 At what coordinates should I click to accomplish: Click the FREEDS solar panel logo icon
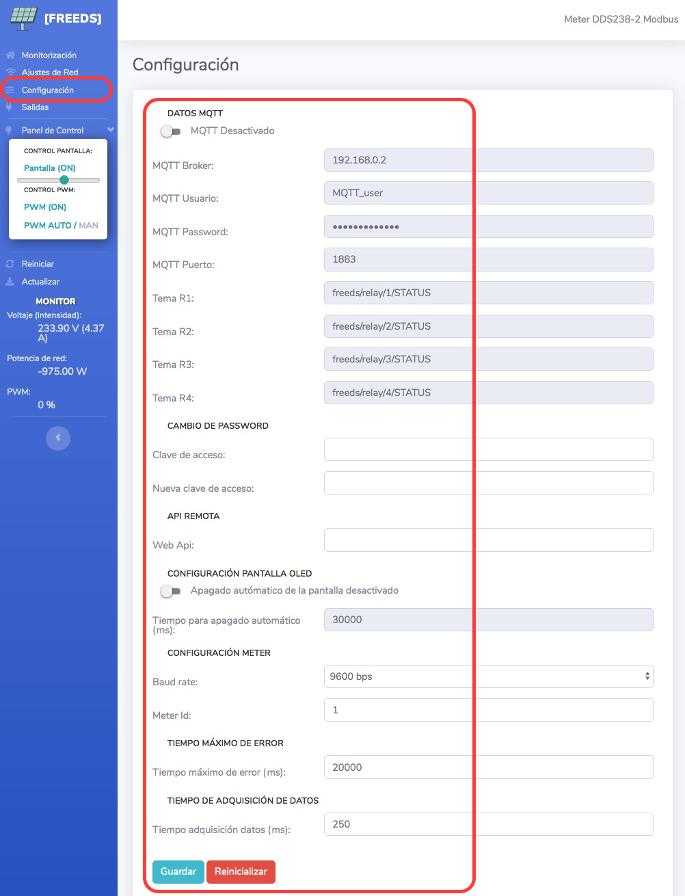[x=23, y=18]
